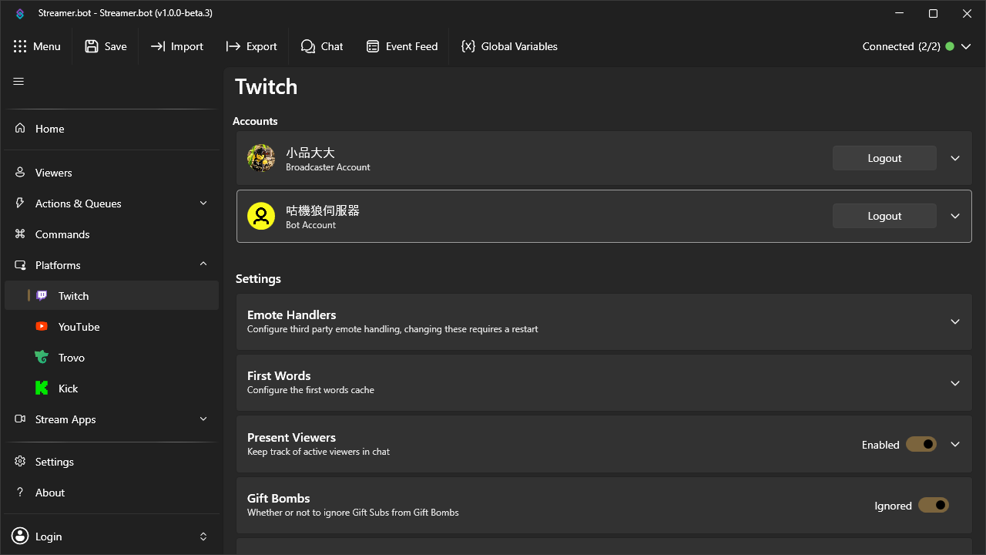Logout the Broadcaster Account 小品大大

click(x=884, y=157)
